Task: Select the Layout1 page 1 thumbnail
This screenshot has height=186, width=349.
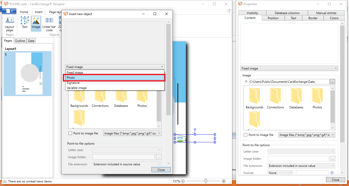Action: 28,74
